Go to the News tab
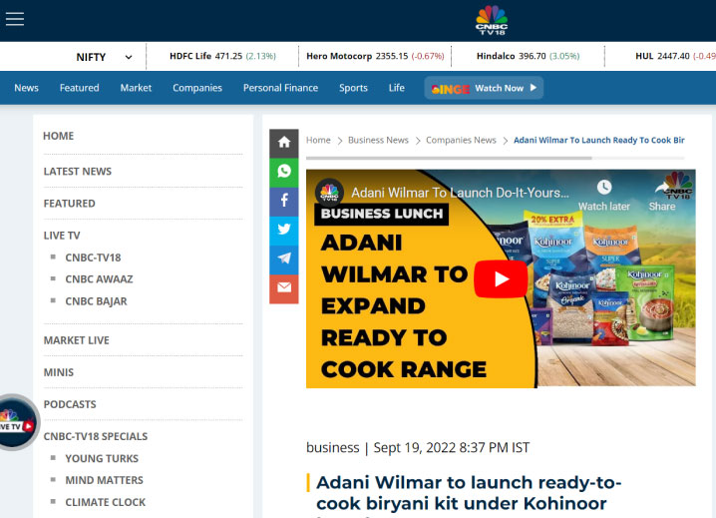Screen dimensions: 716x518 coord(27,88)
